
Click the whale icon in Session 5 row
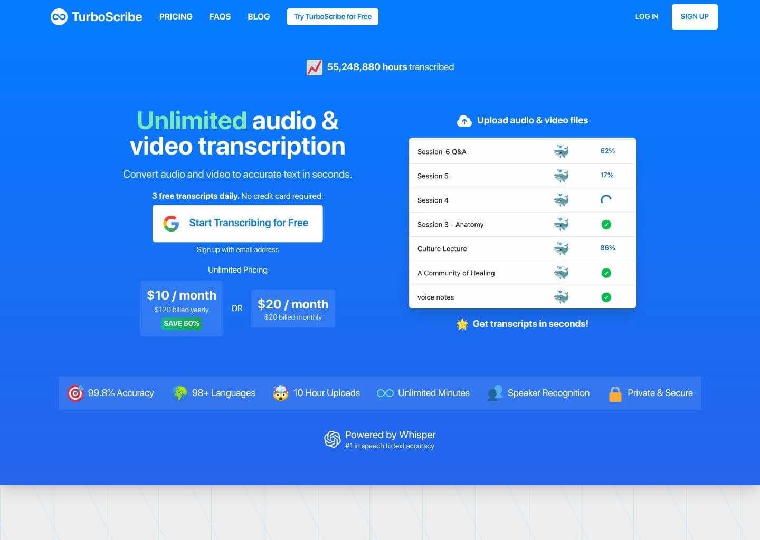click(561, 176)
